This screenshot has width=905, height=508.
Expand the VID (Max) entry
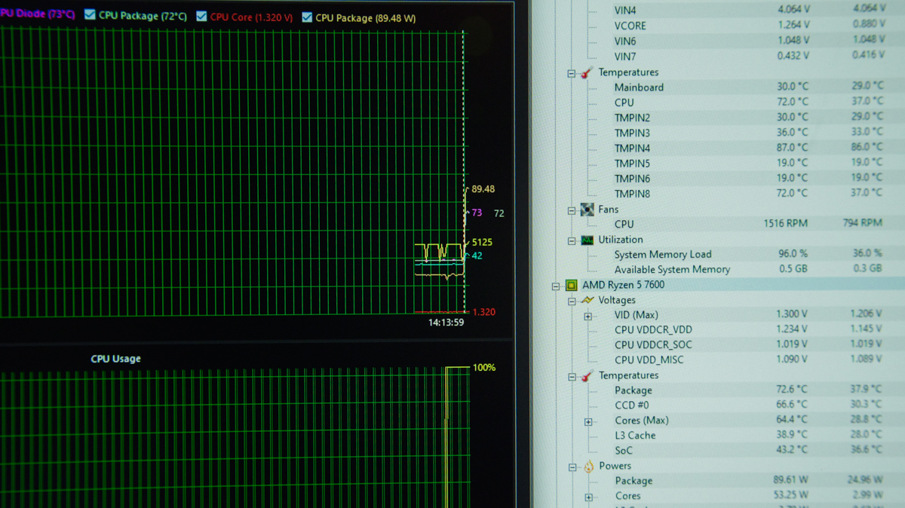tap(587, 316)
